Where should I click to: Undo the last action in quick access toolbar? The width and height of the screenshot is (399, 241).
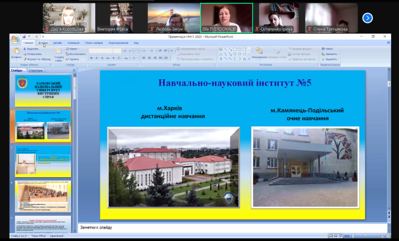pos(30,36)
